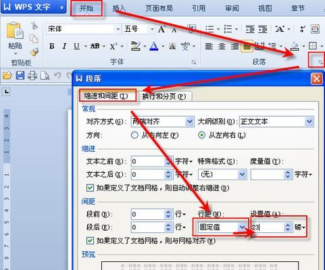Open the 页面布局 ribbon tab
Viewport: 325px width, 270px height.
click(159, 8)
